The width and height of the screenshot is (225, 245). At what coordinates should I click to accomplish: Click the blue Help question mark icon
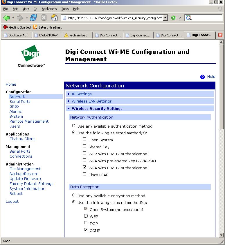pyautogui.click(x=203, y=77)
